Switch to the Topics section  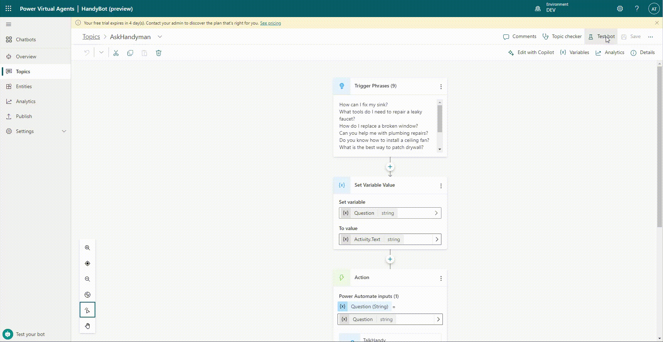pyautogui.click(x=23, y=71)
